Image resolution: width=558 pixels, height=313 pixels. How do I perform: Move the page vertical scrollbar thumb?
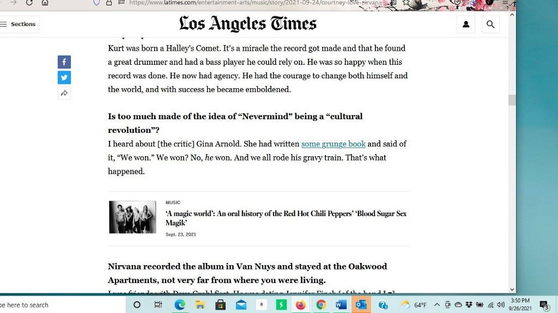[512, 100]
